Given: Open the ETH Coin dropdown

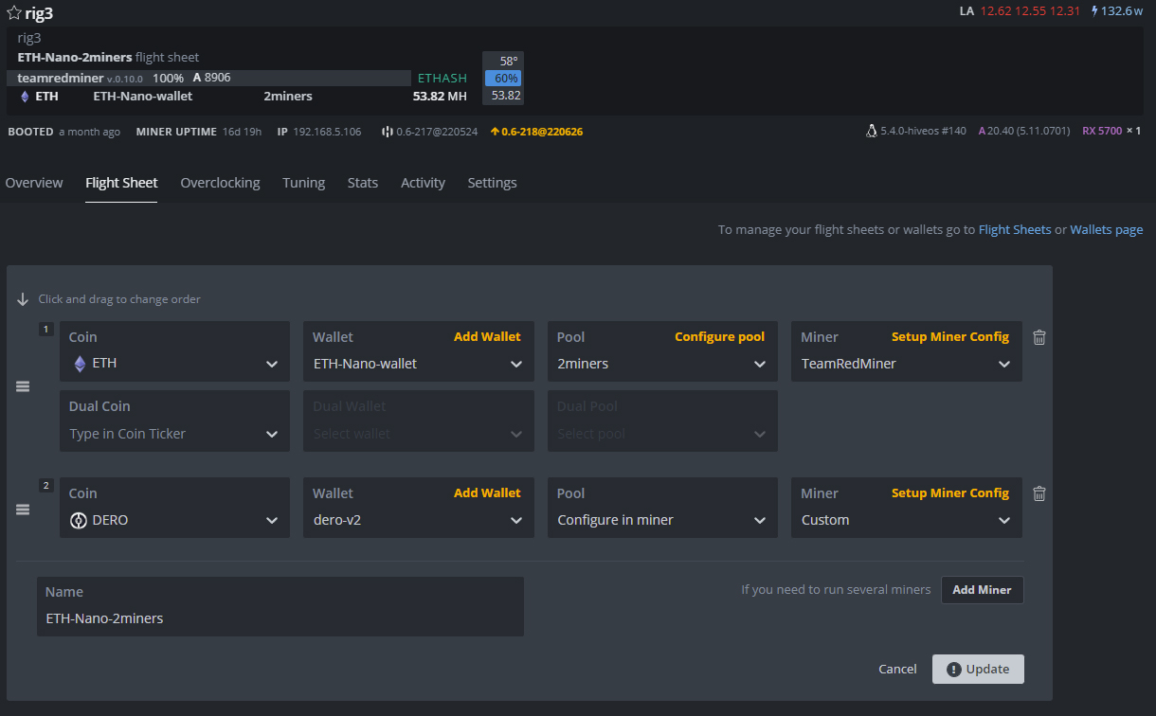Looking at the screenshot, I should [174, 364].
